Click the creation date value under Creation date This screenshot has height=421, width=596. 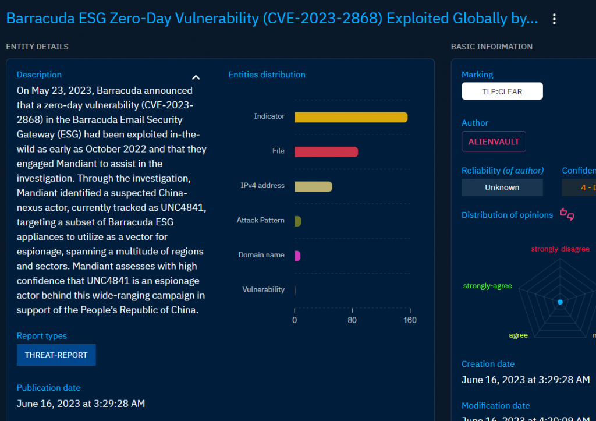526,380
